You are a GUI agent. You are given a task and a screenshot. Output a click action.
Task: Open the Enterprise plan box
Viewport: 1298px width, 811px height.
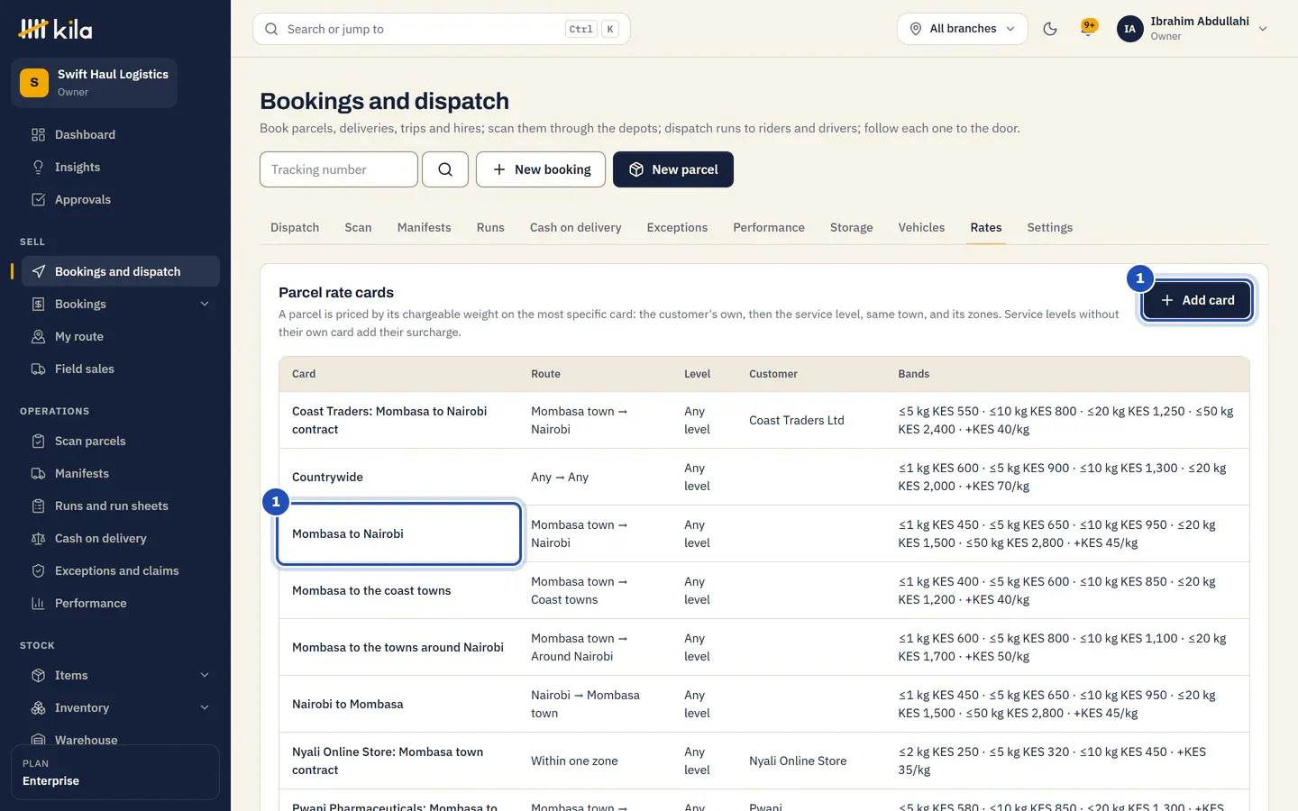point(115,772)
